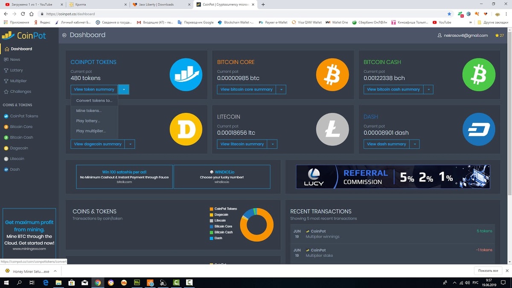Click the blue Dash logo
Screen dimensions: 512x288
pos(479,130)
